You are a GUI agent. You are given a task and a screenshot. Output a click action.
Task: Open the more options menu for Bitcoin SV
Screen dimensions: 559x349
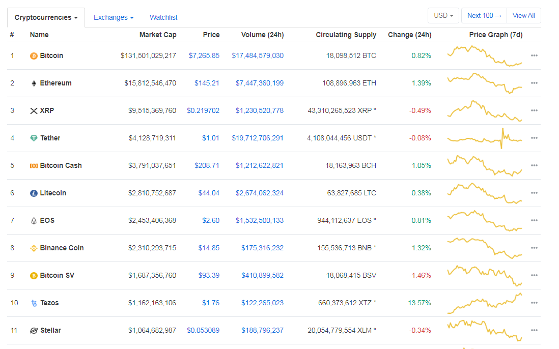pyautogui.click(x=534, y=275)
